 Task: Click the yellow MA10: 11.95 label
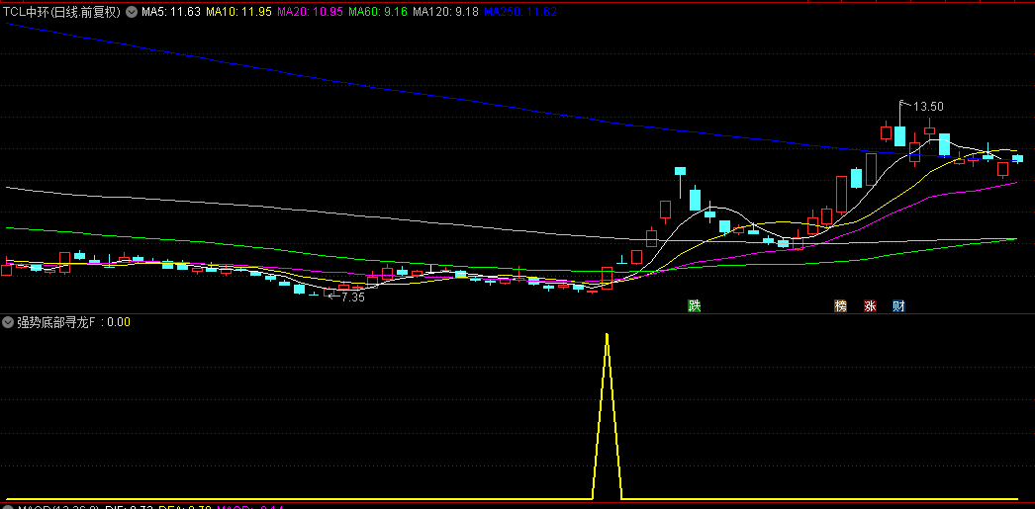(238, 11)
